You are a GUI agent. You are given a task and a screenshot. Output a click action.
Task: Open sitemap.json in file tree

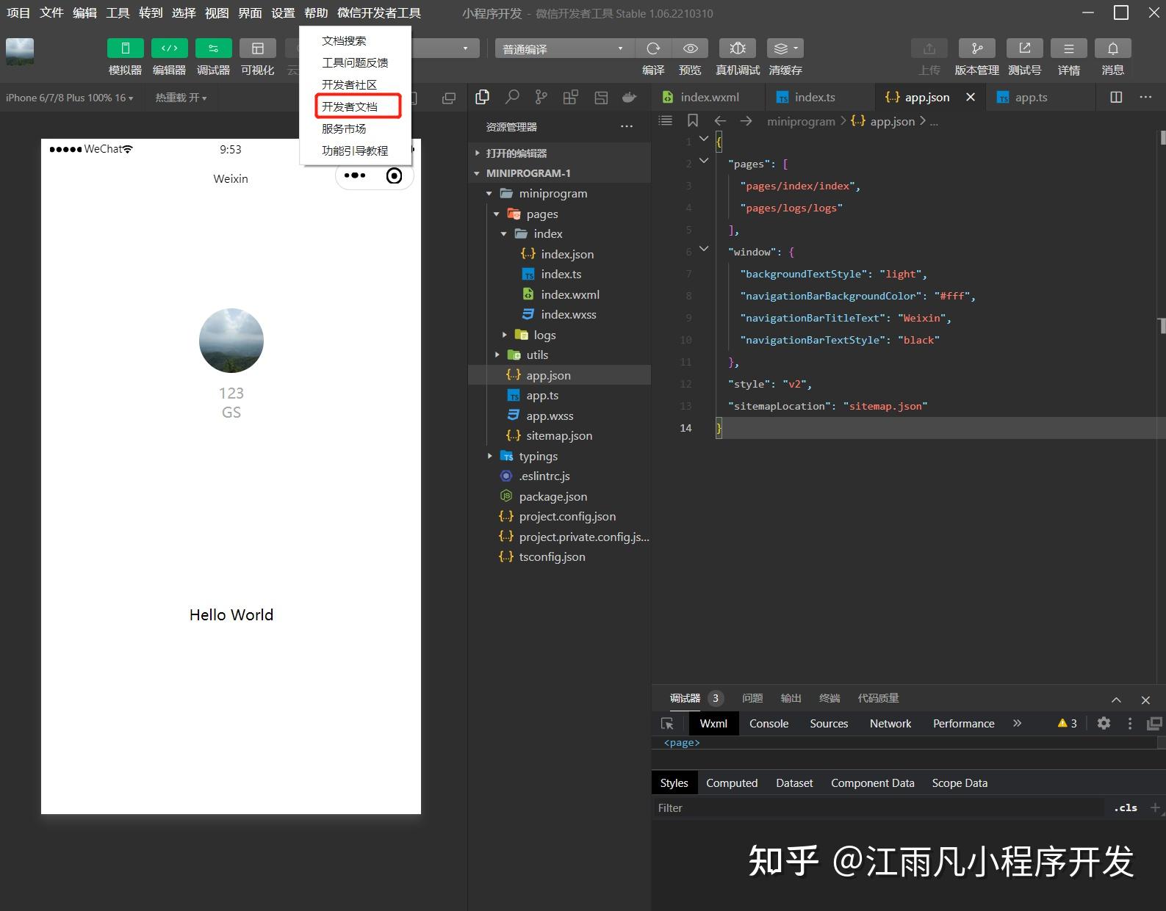point(560,435)
